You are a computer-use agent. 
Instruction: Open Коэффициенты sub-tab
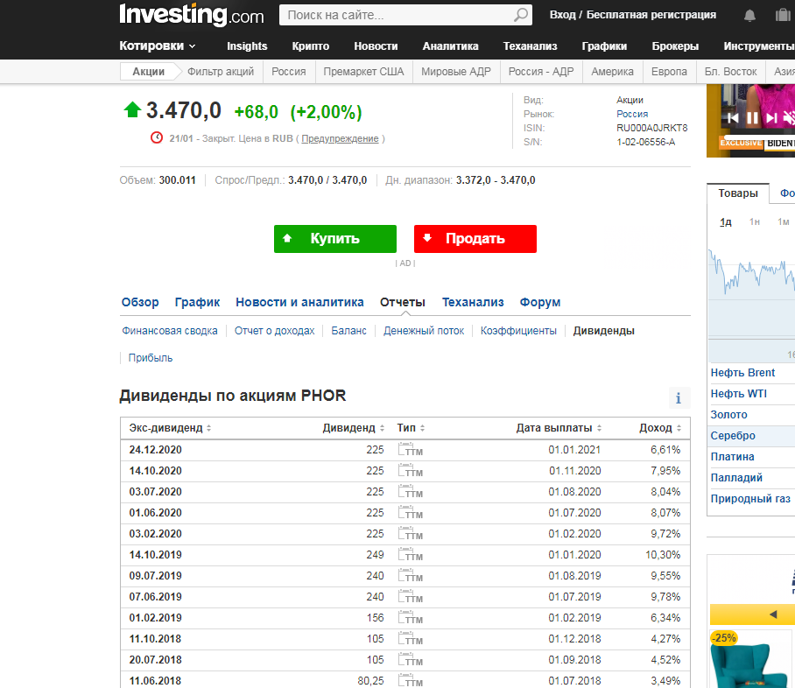pyautogui.click(x=518, y=331)
